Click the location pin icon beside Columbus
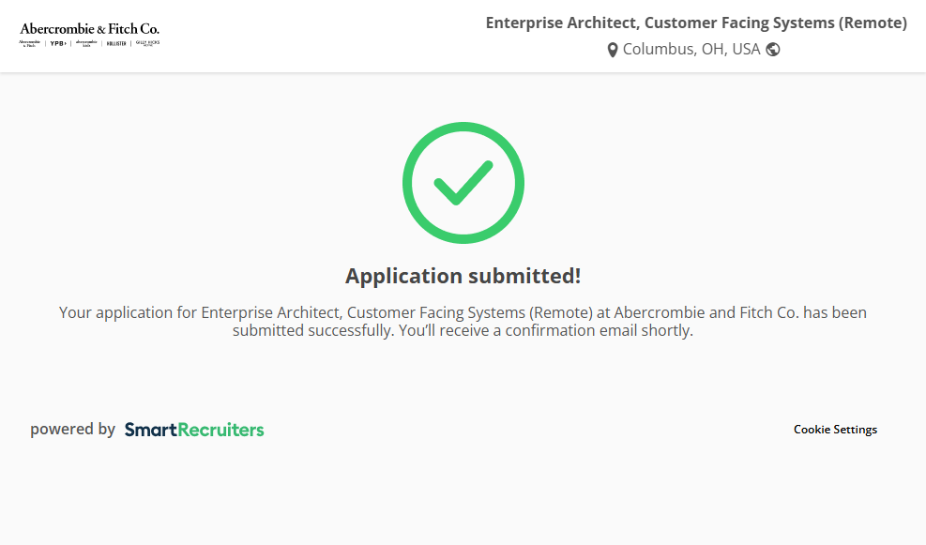Viewport: 926px width, 545px height. (613, 50)
